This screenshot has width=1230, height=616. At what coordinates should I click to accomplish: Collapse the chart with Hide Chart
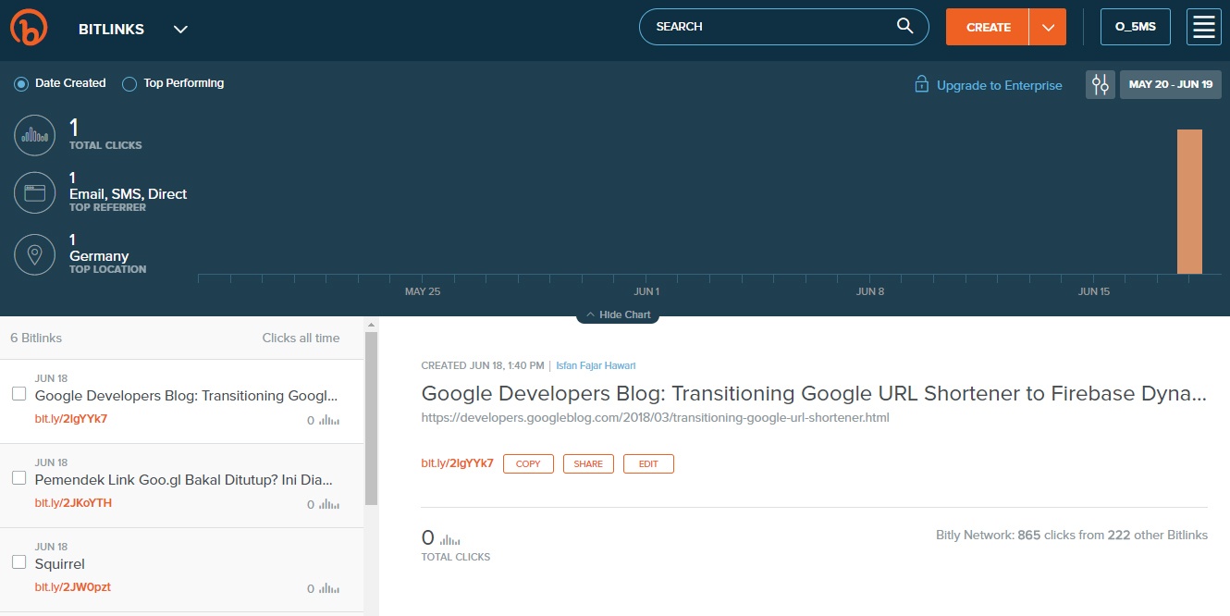point(618,315)
